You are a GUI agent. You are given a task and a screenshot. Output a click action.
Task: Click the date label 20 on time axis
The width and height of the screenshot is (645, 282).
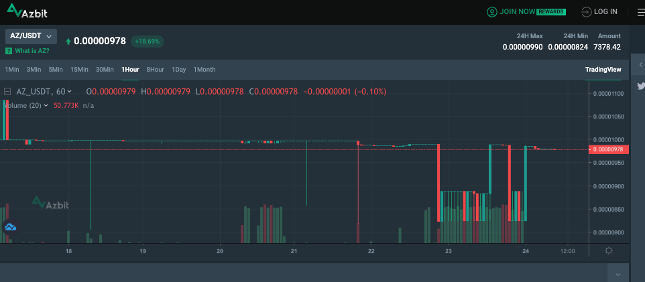pyautogui.click(x=220, y=251)
